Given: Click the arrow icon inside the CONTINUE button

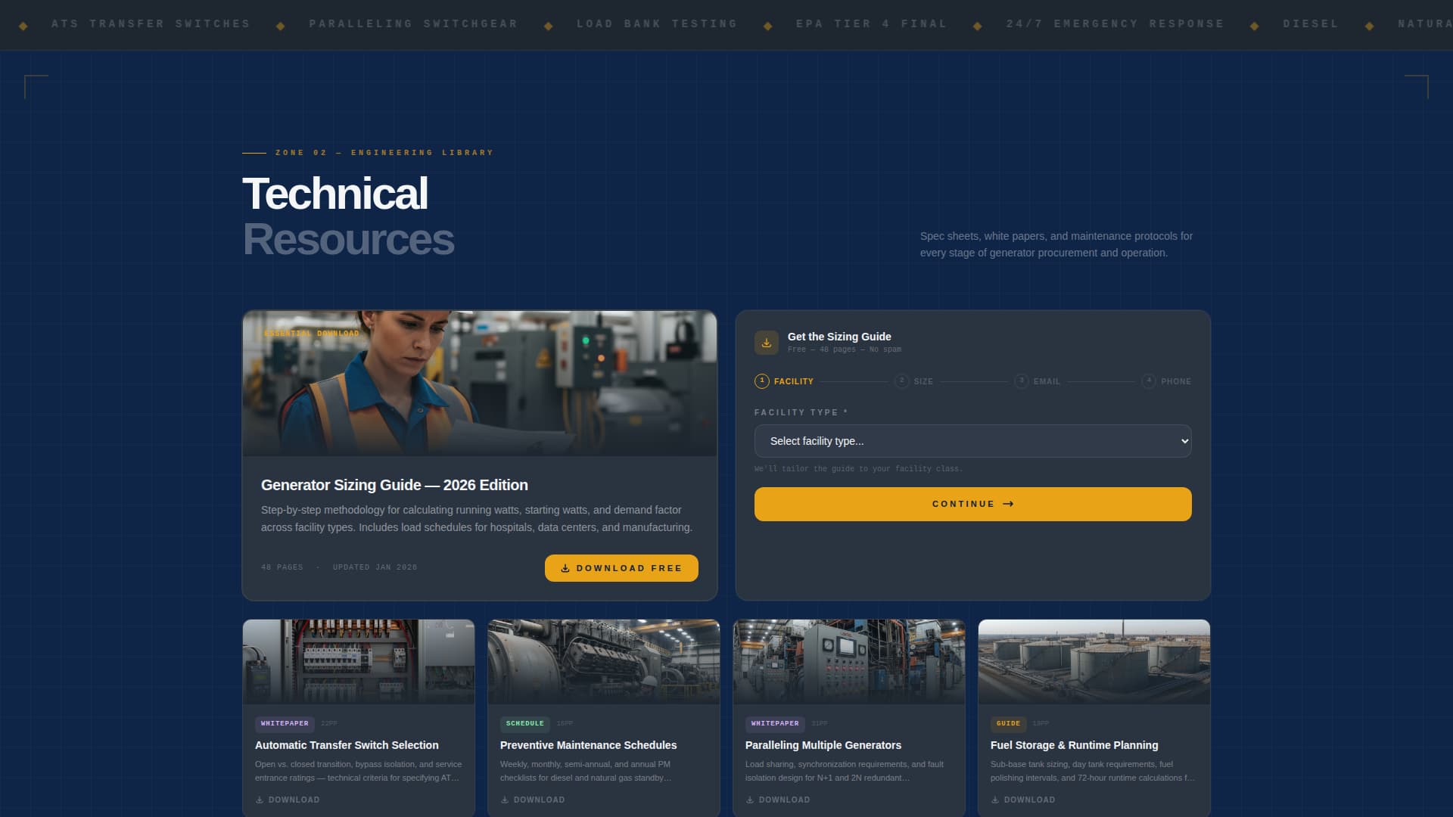Looking at the screenshot, I should [1009, 504].
